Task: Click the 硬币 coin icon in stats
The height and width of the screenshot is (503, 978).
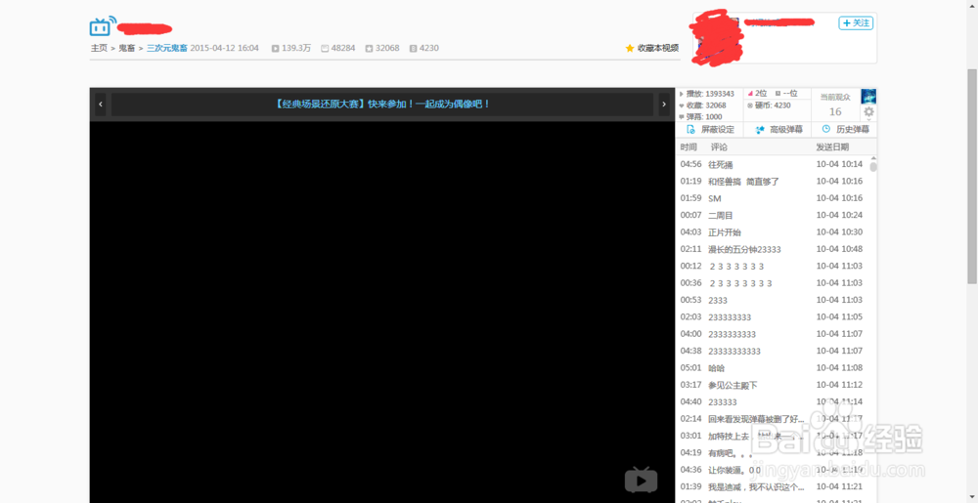Action: click(750, 105)
